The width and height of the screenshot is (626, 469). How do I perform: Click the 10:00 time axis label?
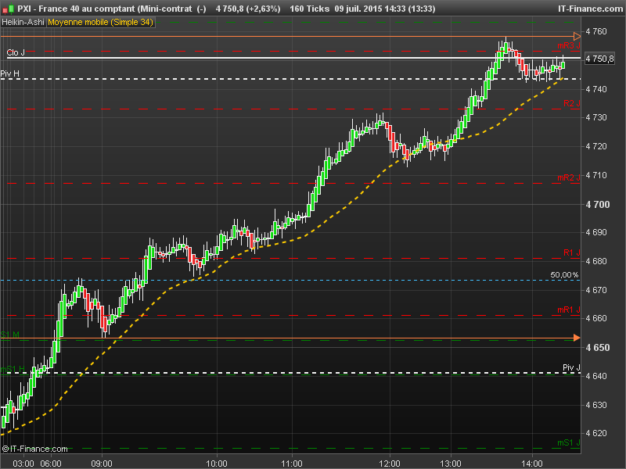tap(217, 464)
